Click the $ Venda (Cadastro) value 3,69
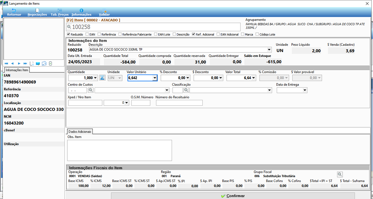 coord(350,51)
